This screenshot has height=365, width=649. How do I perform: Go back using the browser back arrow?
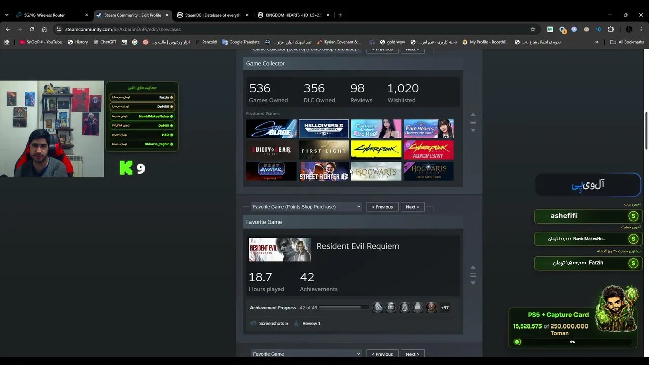pos(8,29)
